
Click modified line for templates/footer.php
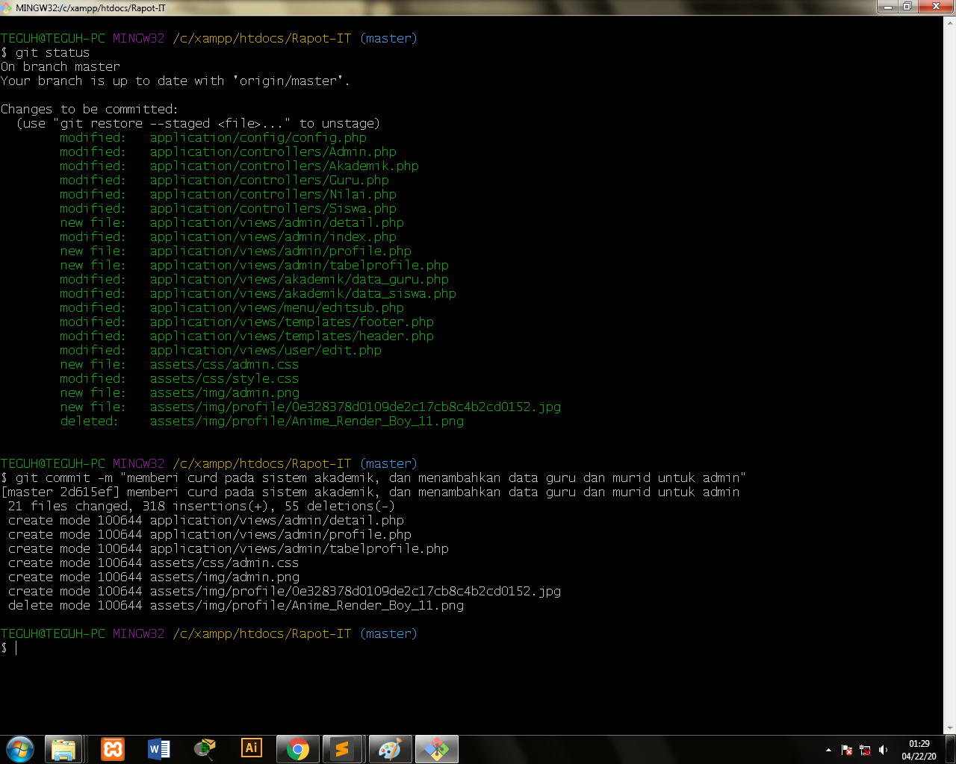click(x=247, y=322)
